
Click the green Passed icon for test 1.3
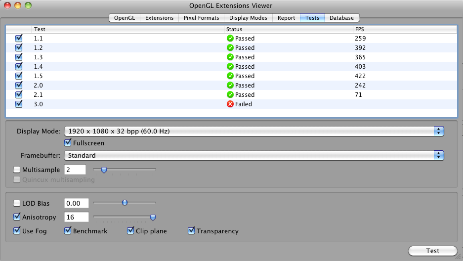(230, 57)
